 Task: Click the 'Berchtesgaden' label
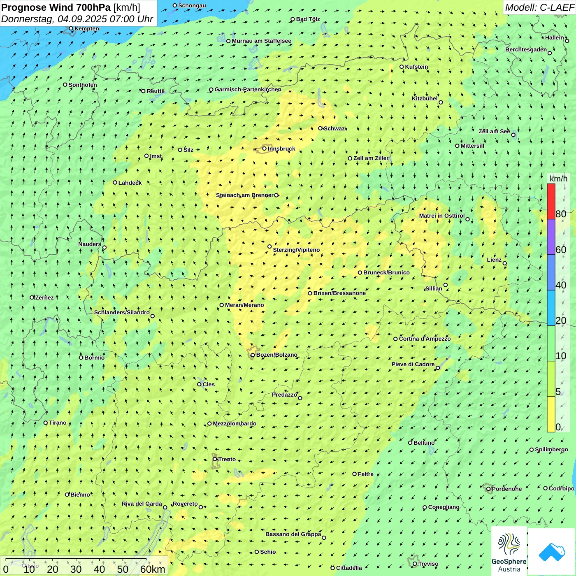pos(526,49)
